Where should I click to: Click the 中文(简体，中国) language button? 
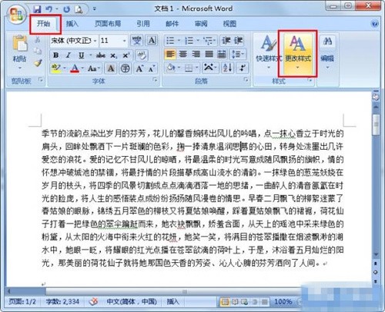[x=132, y=301]
